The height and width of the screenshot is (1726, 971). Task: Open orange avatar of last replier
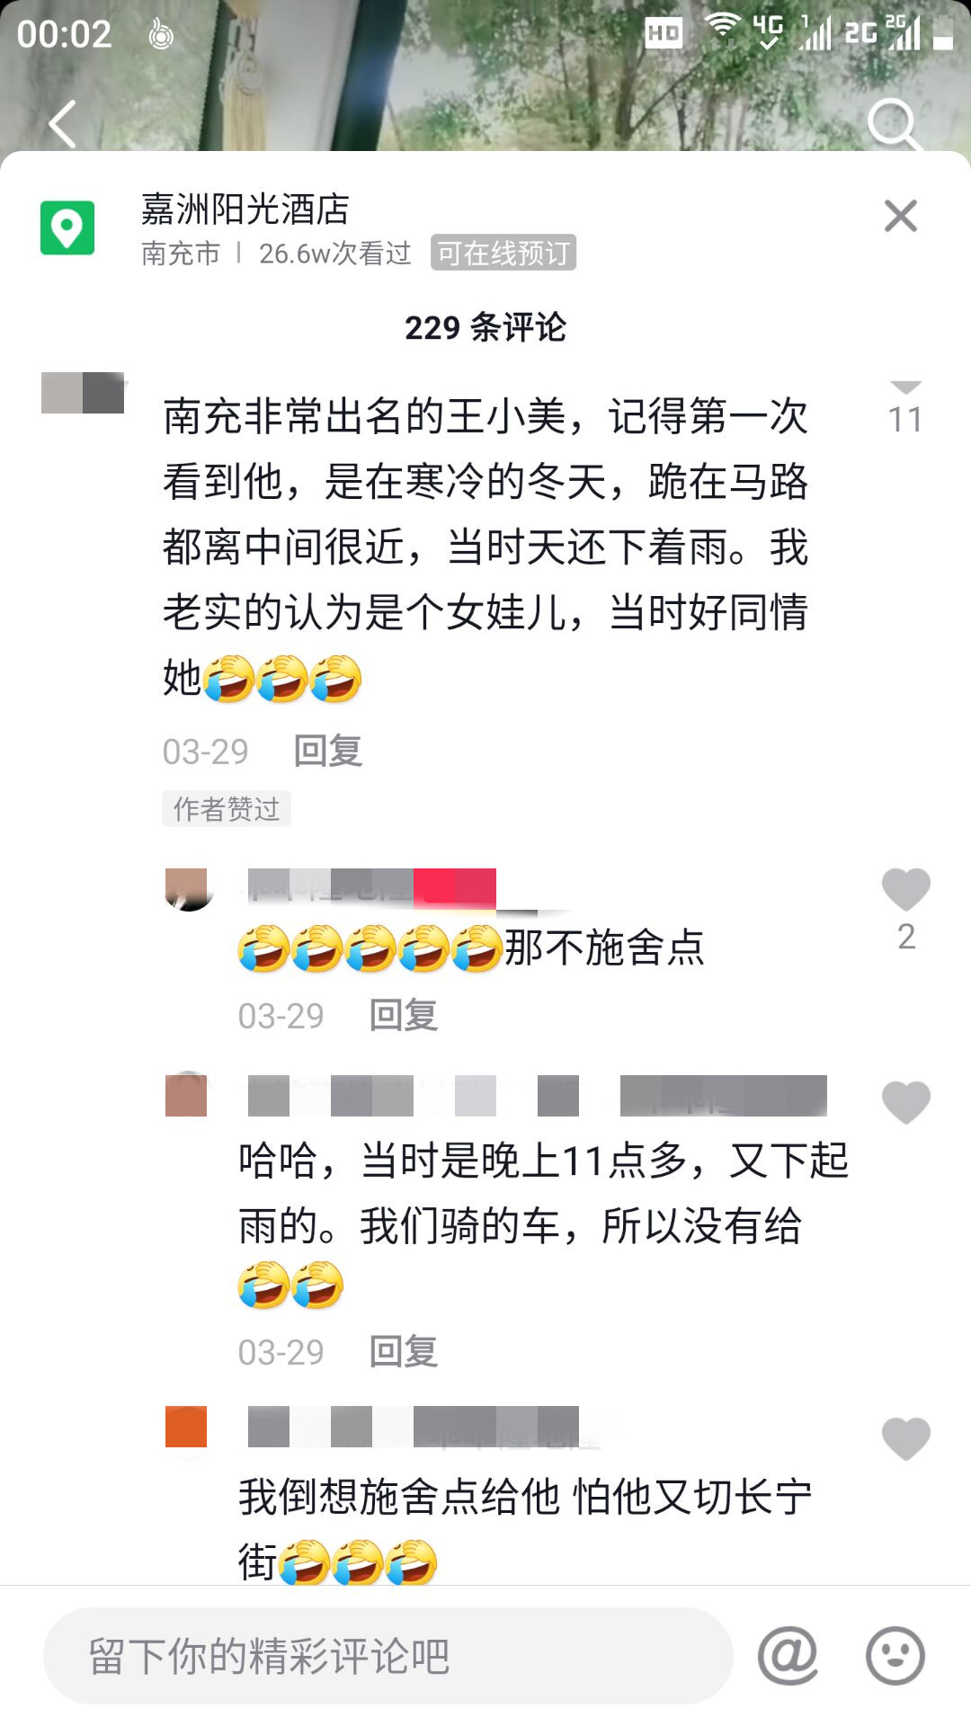tap(186, 1427)
